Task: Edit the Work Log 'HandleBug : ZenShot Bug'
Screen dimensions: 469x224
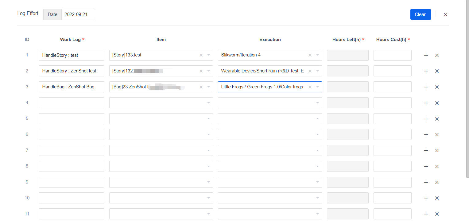Action: tap(72, 87)
